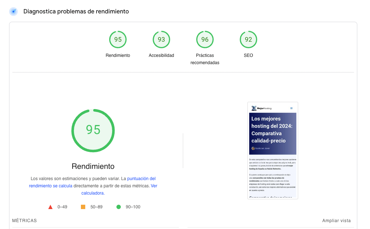Open the hamburger menu in the mobile preview
Screen dimensions: 370x229
tap(292, 108)
